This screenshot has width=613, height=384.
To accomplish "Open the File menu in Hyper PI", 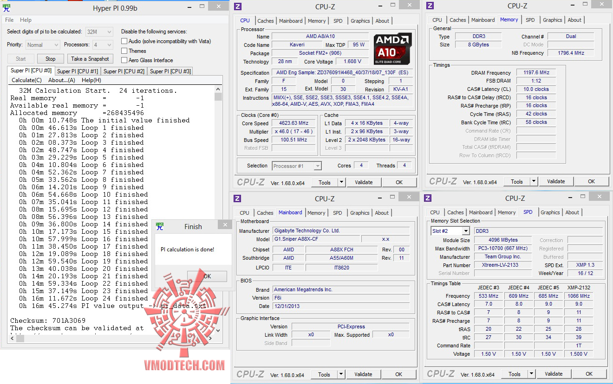I will tap(9, 20).
